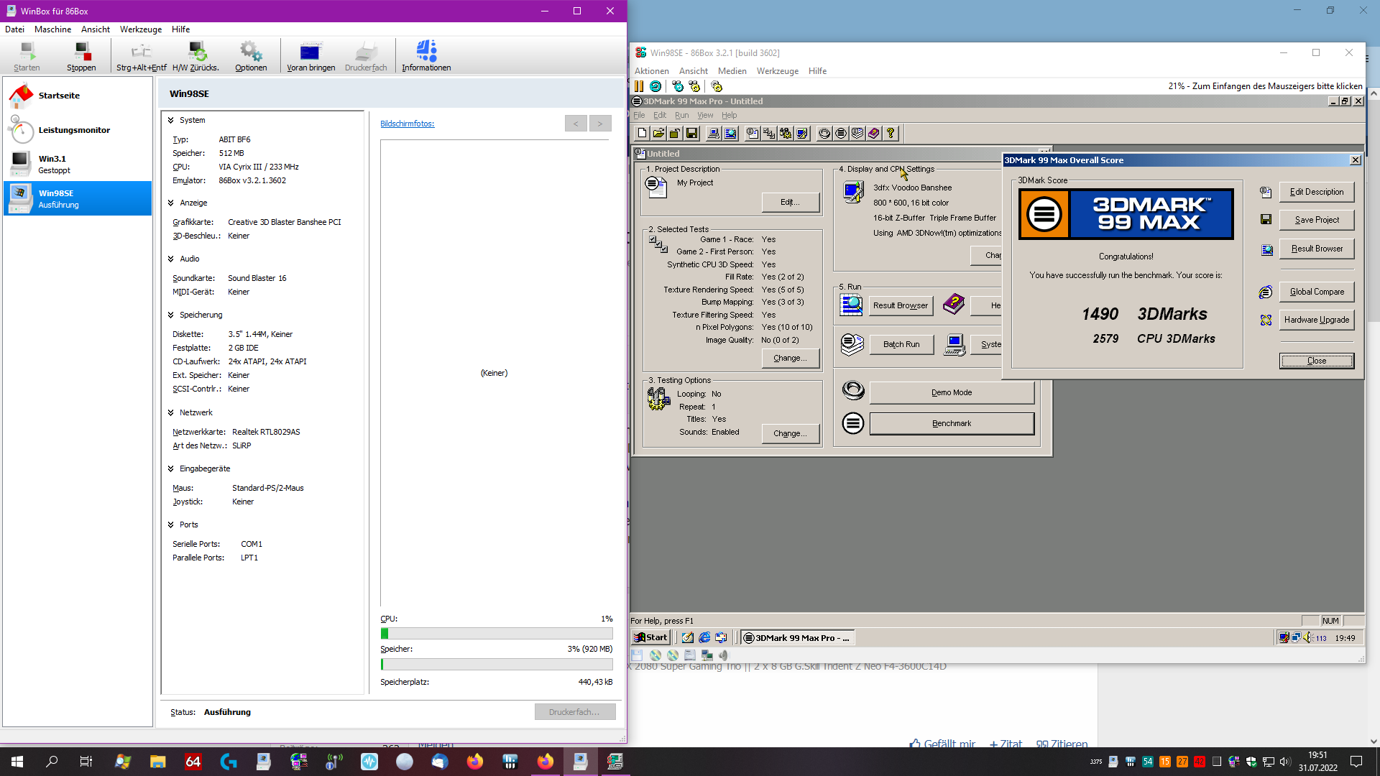Open the Bildschirmfotos link
This screenshot has height=776, width=1380.
tap(407, 124)
